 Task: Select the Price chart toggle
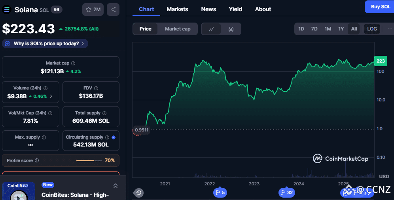pos(145,29)
